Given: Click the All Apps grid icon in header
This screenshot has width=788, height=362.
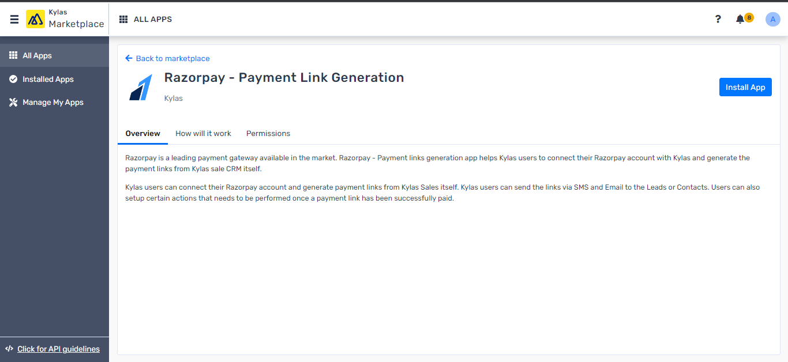Looking at the screenshot, I should tap(123, 19).
